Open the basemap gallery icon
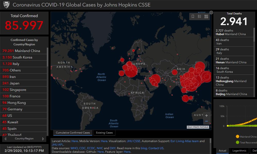The height and width of the screenshot is (154, 257). [x=206, y=16]
